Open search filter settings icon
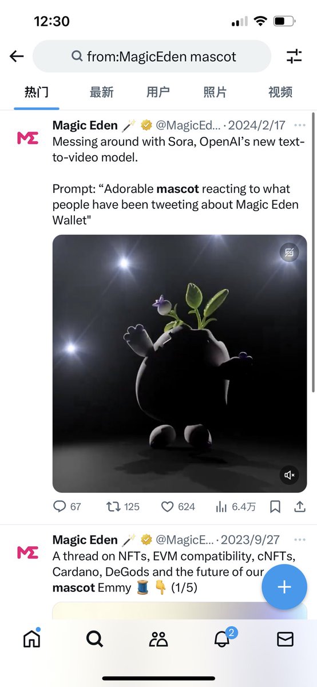This screenshot has width=317, height=687. [294, 56]
